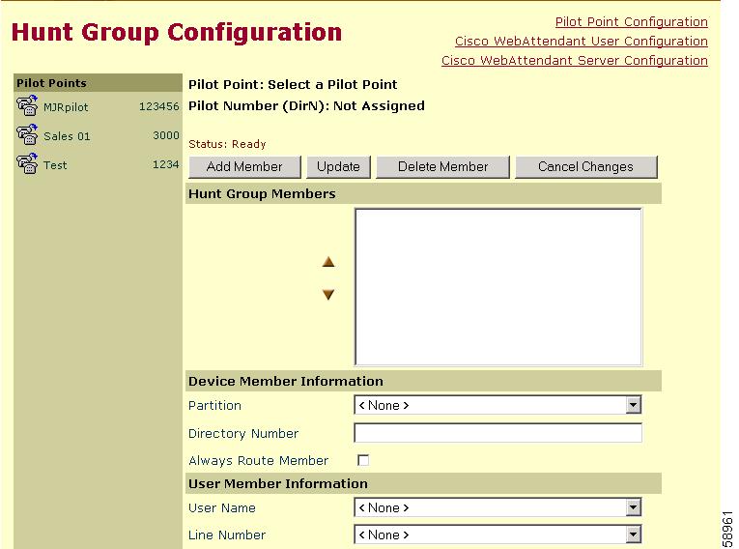Open the Line Number dropdown
This screenshot has width=739, height=549.
tap(634, 535)
